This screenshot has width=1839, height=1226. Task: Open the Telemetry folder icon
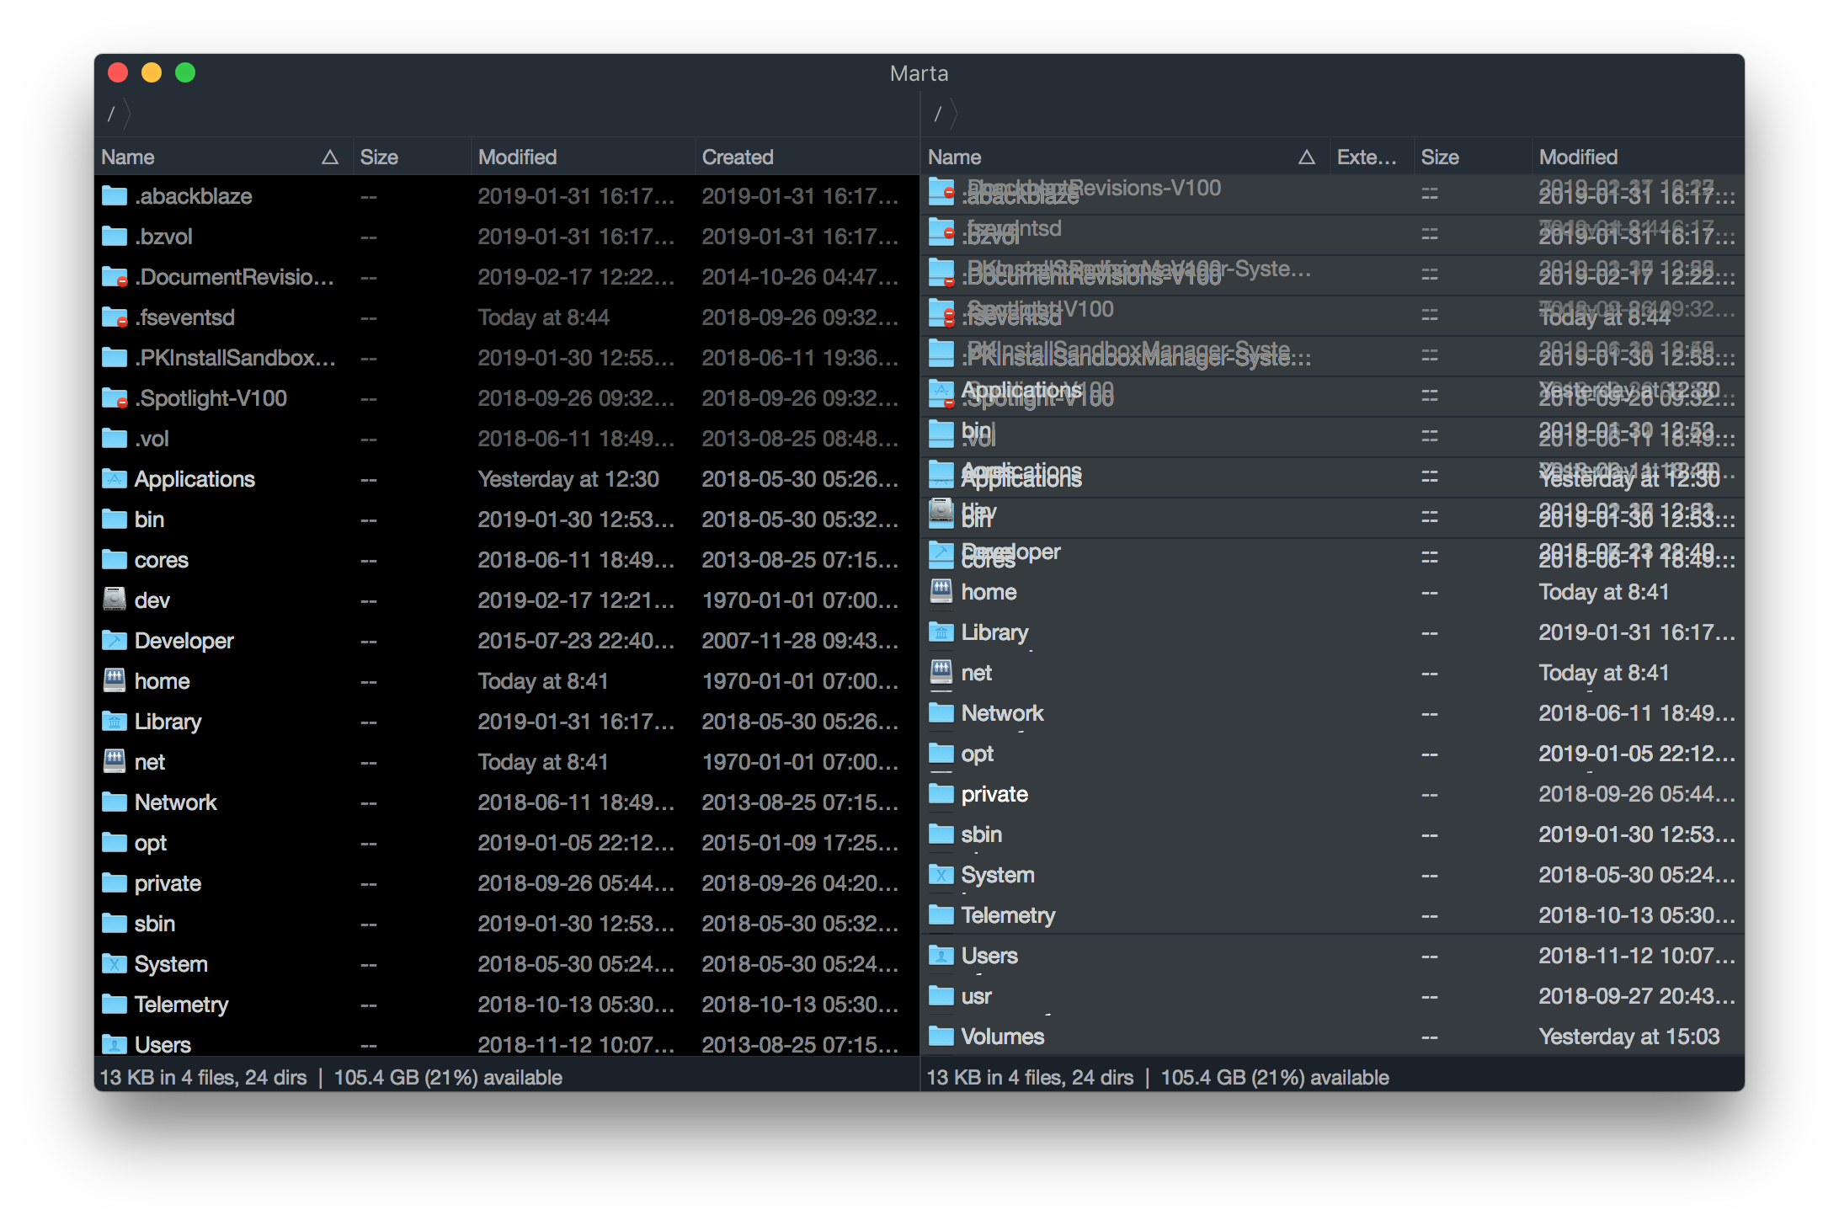[114, 1004]
